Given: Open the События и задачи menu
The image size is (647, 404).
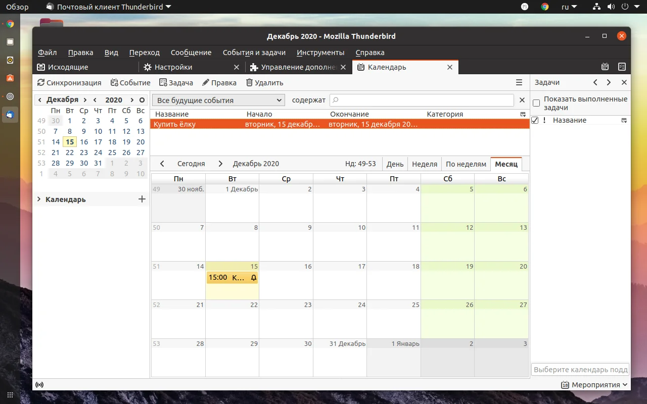Looking at the screenshot, I should coord(254,53).
